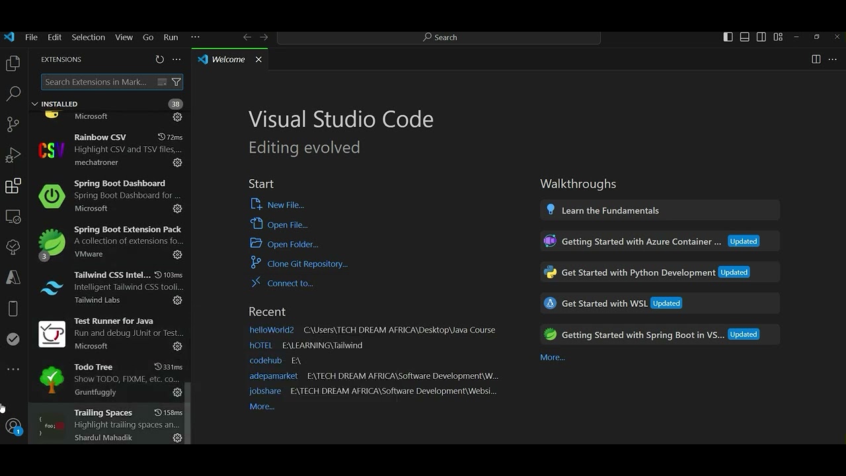This screenshot has height=476, width=846.
Task: Show additional views ellipsis in activity bar
Action: coord(13,370)
